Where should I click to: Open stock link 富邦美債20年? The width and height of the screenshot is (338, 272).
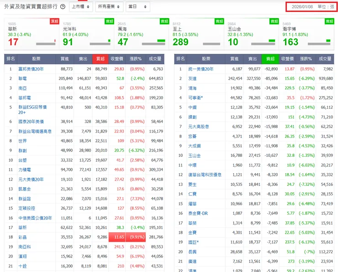pyautogui.click(x=31, y=69)
